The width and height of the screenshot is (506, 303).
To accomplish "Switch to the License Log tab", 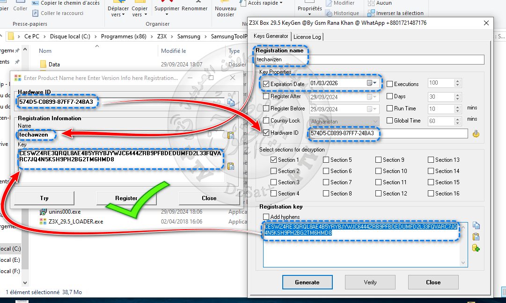I will [x=307, y=37].
